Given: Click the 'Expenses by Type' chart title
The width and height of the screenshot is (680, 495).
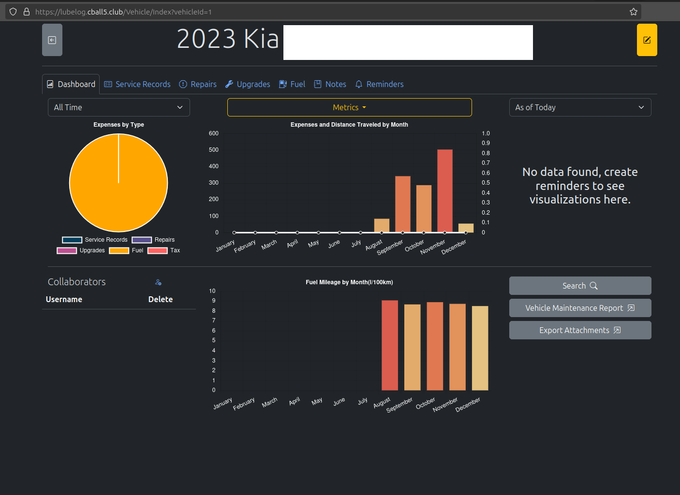Looking at the screenshot, I should point(118,125).
